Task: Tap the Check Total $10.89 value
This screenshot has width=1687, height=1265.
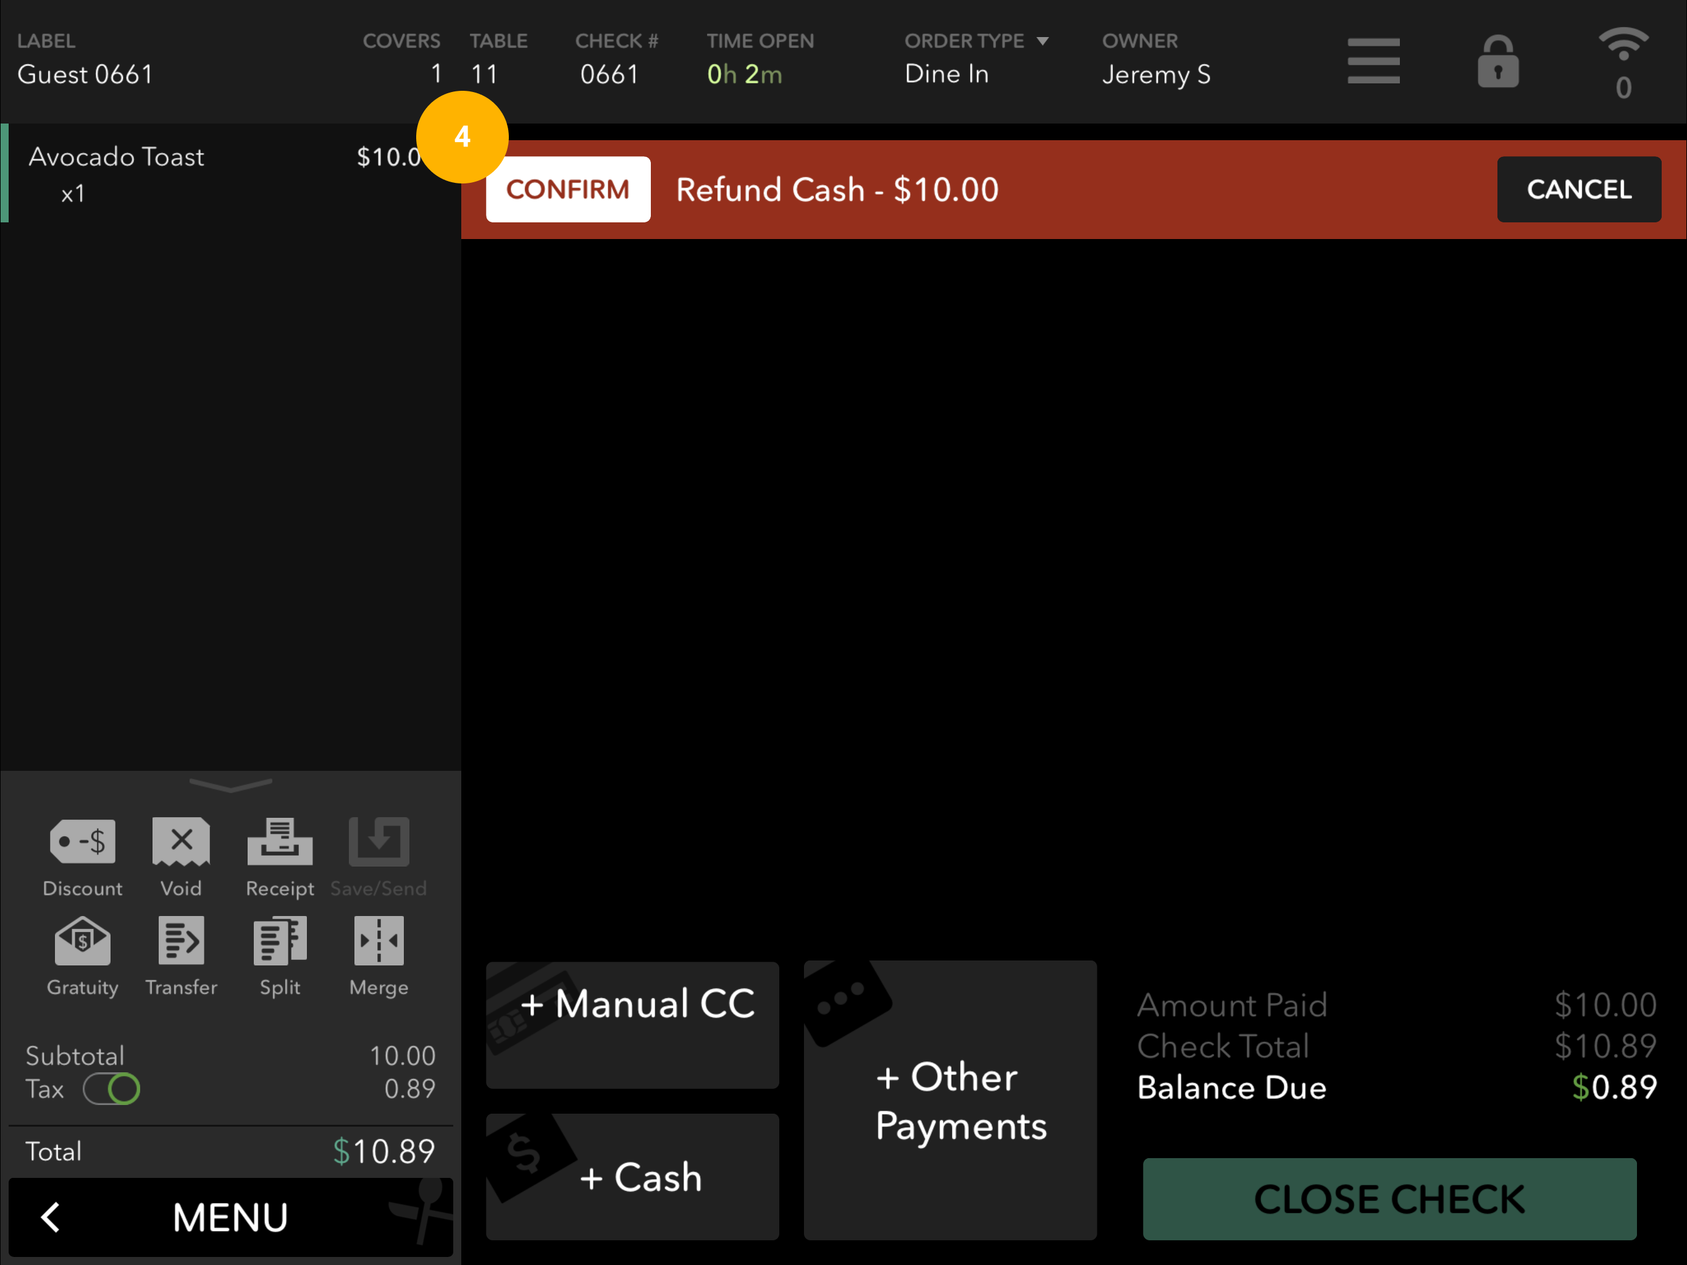Action: (x=1605, y=1046)
